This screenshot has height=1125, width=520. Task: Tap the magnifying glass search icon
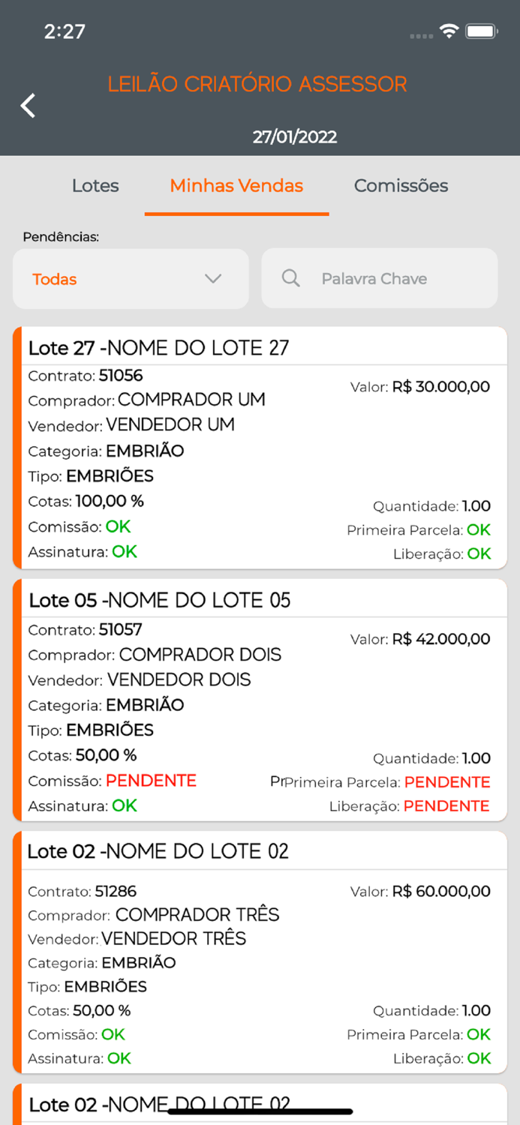[x=290, y=278]
